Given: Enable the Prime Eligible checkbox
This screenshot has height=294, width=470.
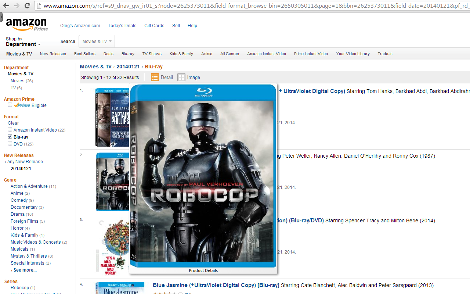Looking at the screenshot, I should pyautogui.click(x=10, y=104).
